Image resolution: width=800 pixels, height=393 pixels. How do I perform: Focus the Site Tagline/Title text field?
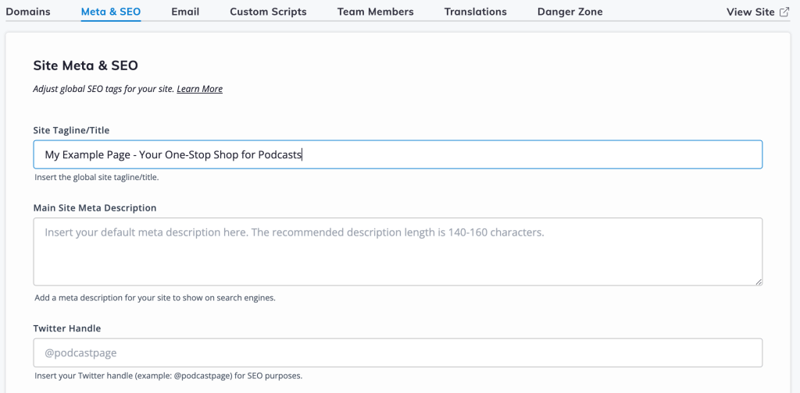click(x=398, y=154)
